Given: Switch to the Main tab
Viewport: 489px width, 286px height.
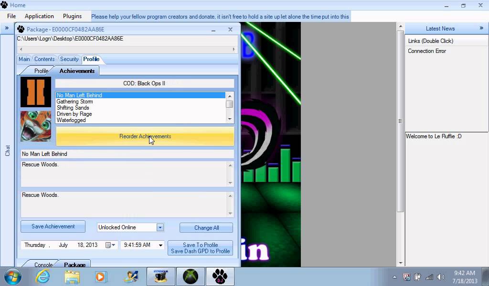Looking at the screenshot, I should (x=24, y=59).
